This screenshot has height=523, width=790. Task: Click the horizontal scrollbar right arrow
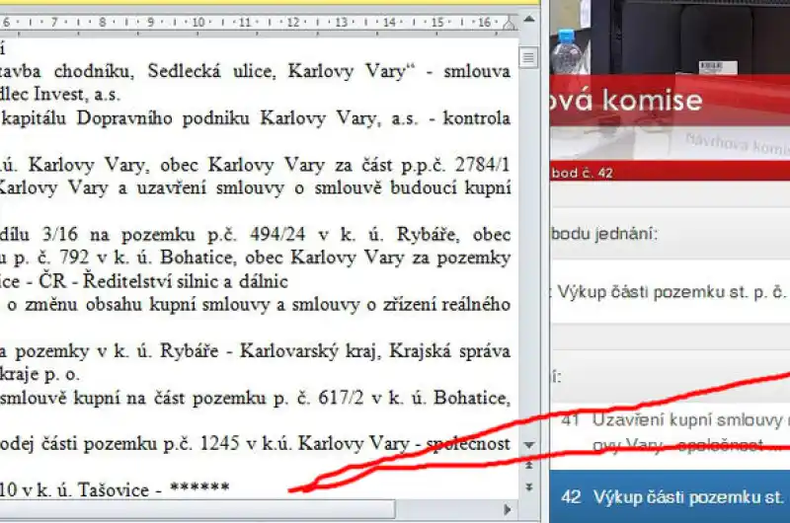[x=508, y=510]
